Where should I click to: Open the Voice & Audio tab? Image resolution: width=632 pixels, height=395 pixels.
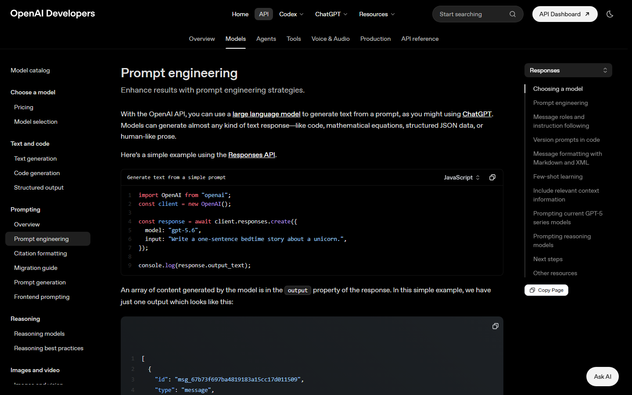coord(330,39)
